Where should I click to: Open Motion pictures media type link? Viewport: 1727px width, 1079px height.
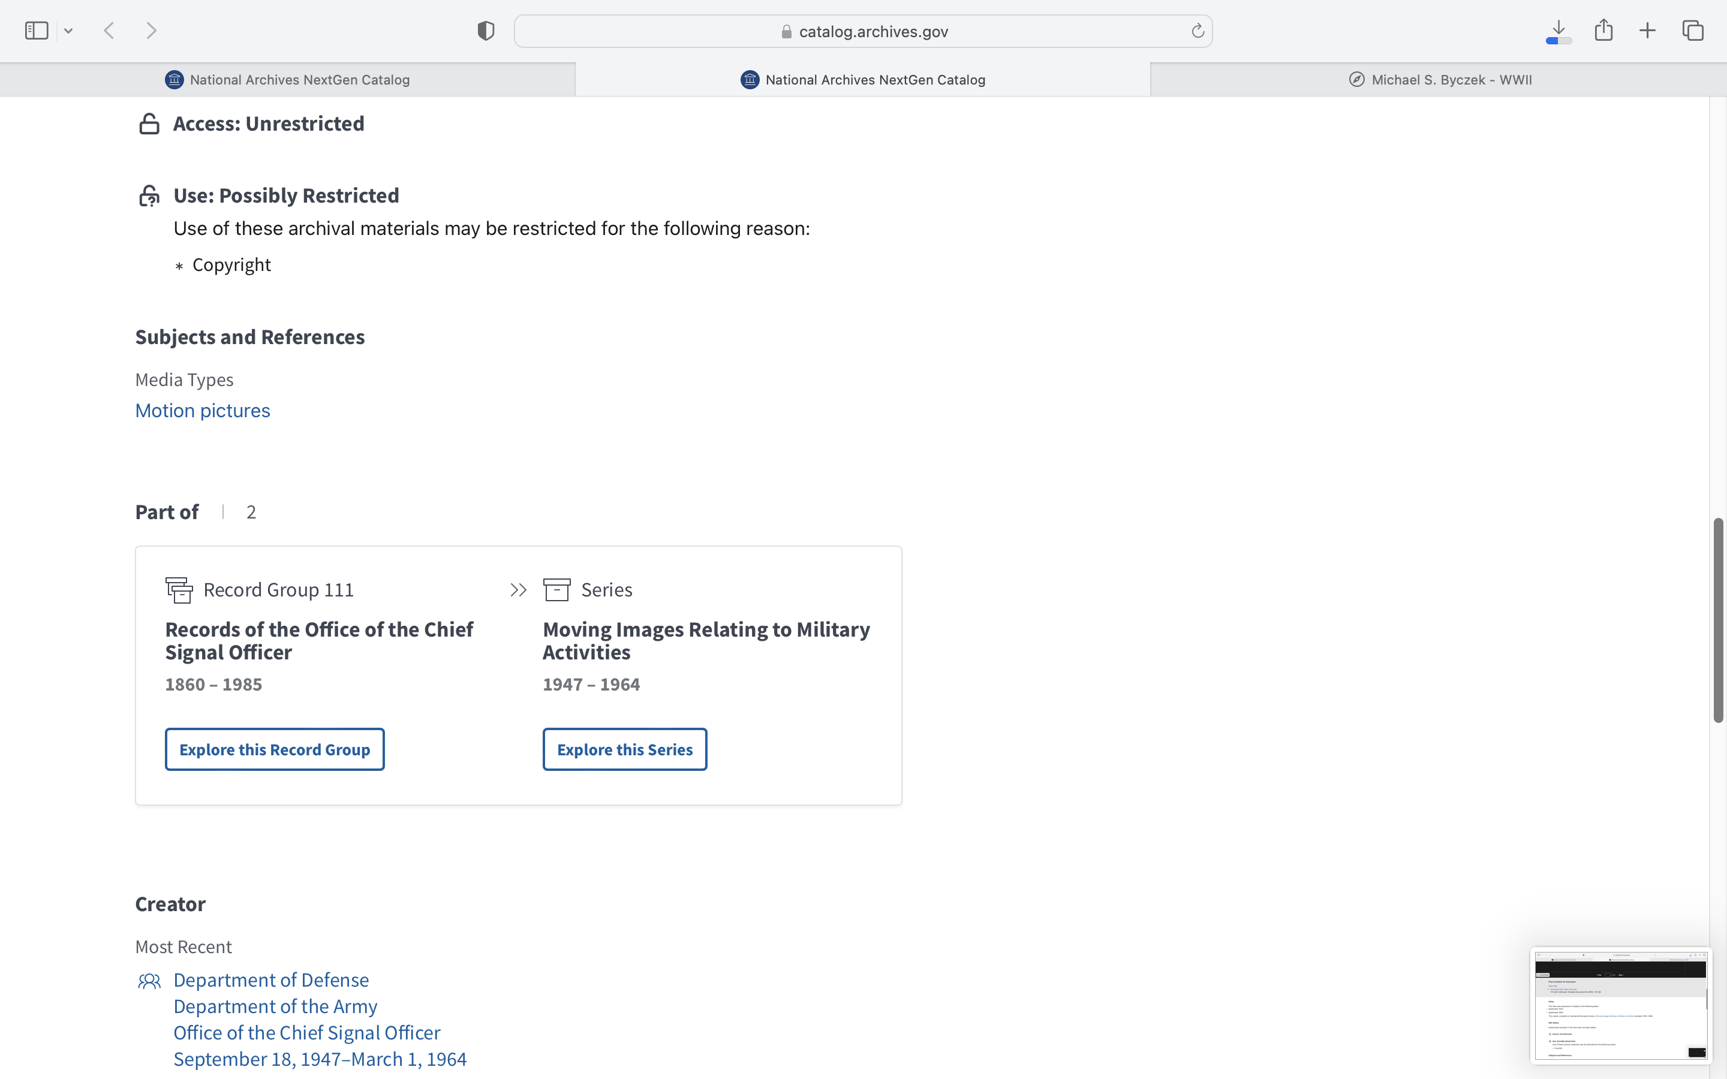(x=203, y=411)
